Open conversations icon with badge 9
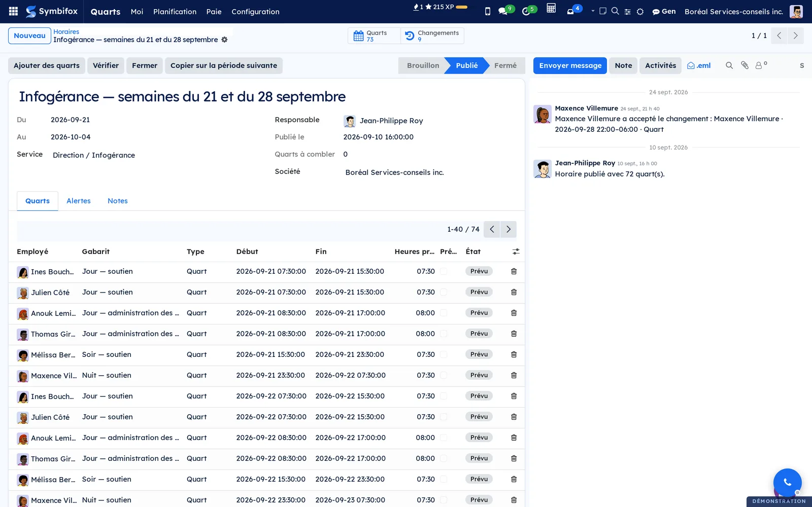Viewport: 812px width, 507px height. pos(503,11)
